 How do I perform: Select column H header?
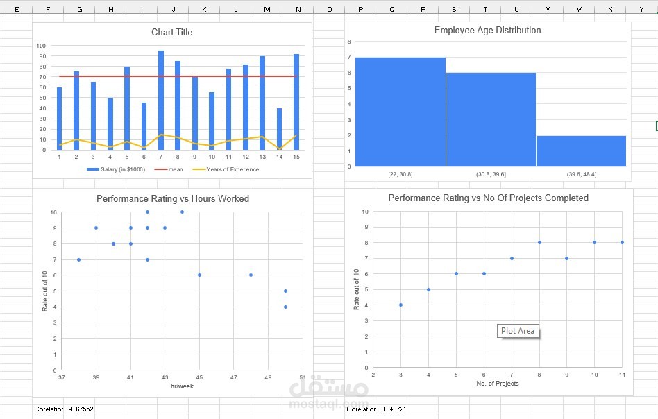tap(111, 9)
